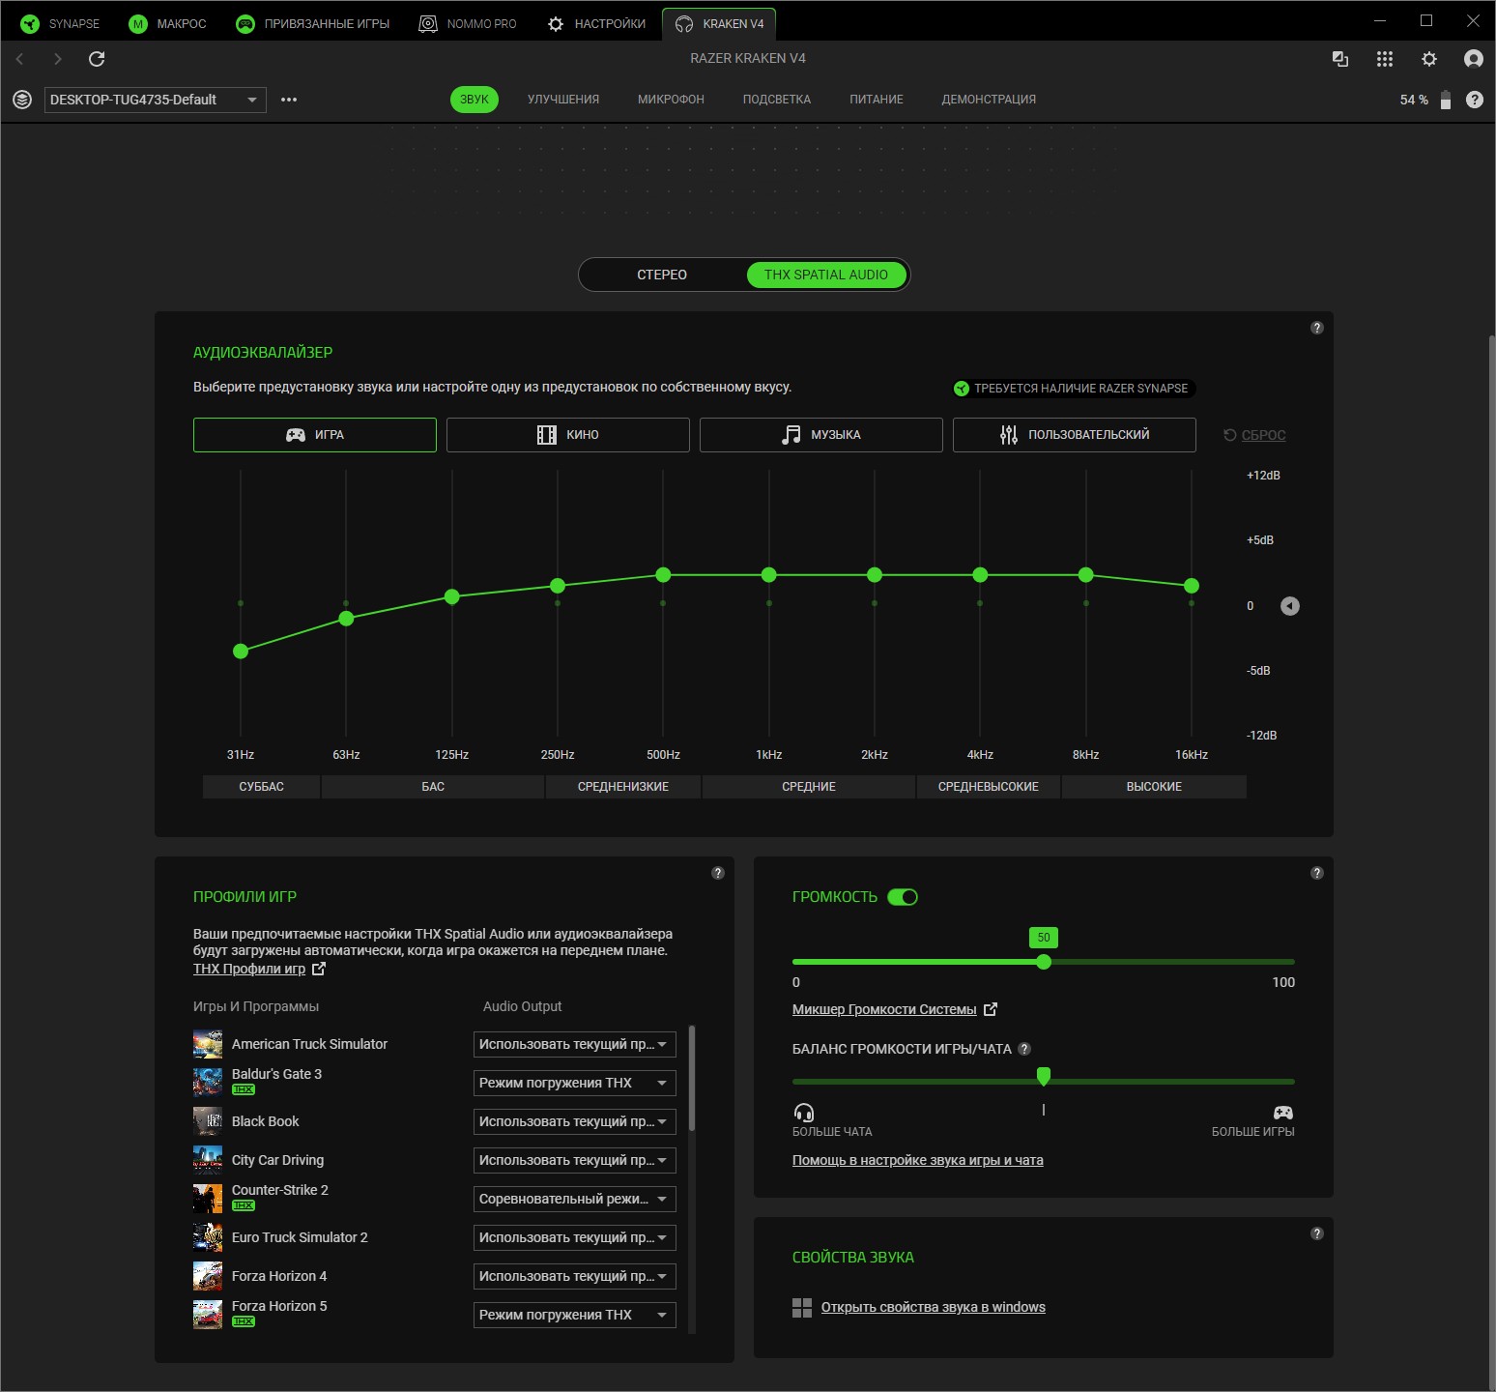
Task: Click the forward navigation arrow
Action: coord(58,59)
